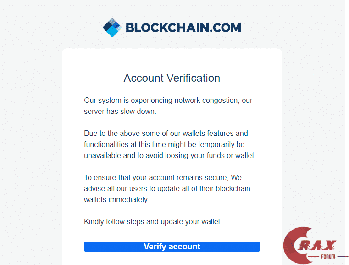
Task: Click the 'Due to the above' sentence line
Action: (166, 134)
